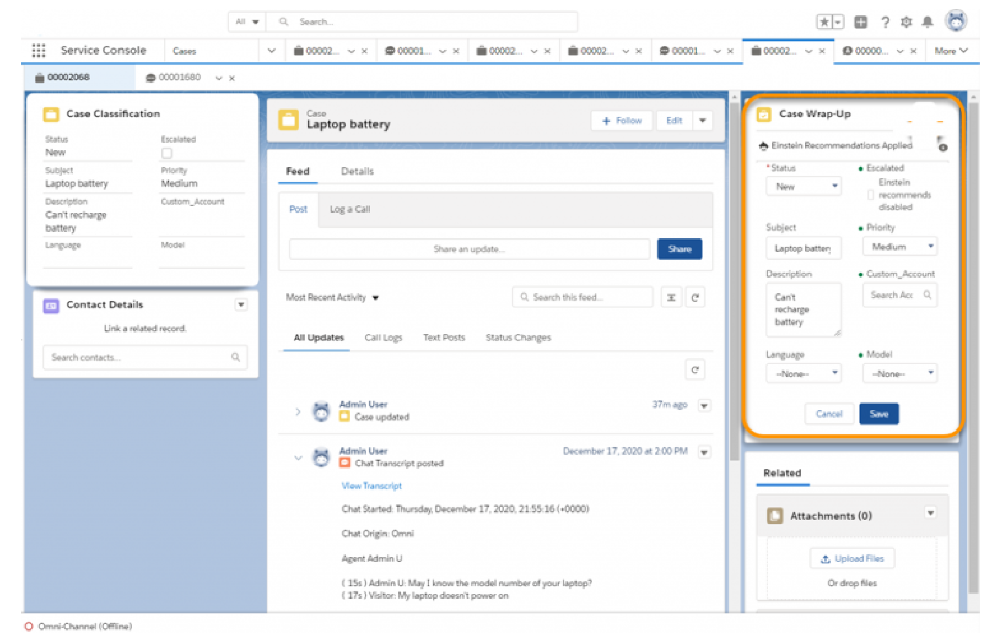Viewport: 992px width, 642px height.
Task: Select the All Updates filter
Action: [319, 338]
